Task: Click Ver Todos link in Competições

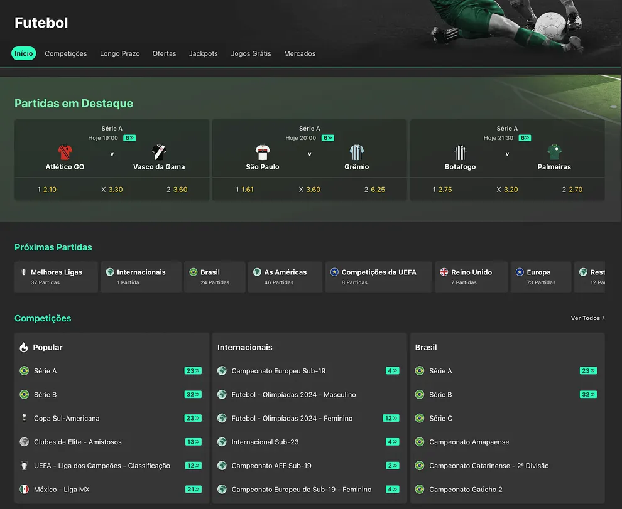Action: click(587, 318)
